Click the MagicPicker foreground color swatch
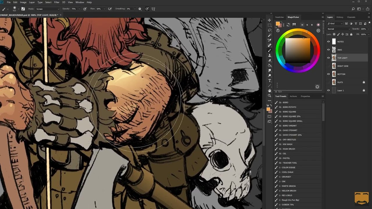The height and width of the screenshot is (209, 372). [x=278, y=24]
